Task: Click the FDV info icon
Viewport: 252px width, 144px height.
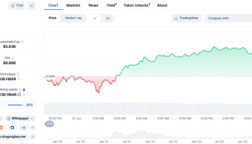Action: pyautogui.click(x=13, y=58)
